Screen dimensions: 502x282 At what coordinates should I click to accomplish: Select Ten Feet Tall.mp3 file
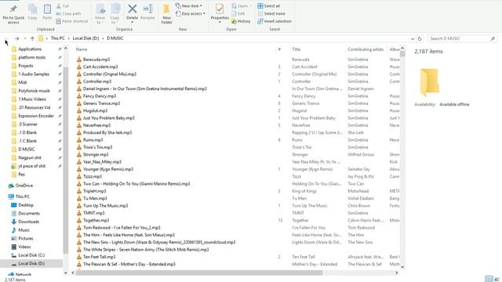99,257
